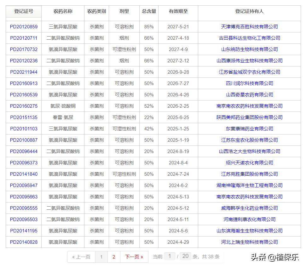
Task: Click the current page number input field
Action: [x=170, y=256]
